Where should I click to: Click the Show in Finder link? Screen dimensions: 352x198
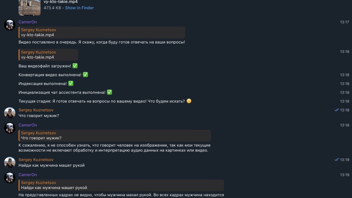point(79,8)
